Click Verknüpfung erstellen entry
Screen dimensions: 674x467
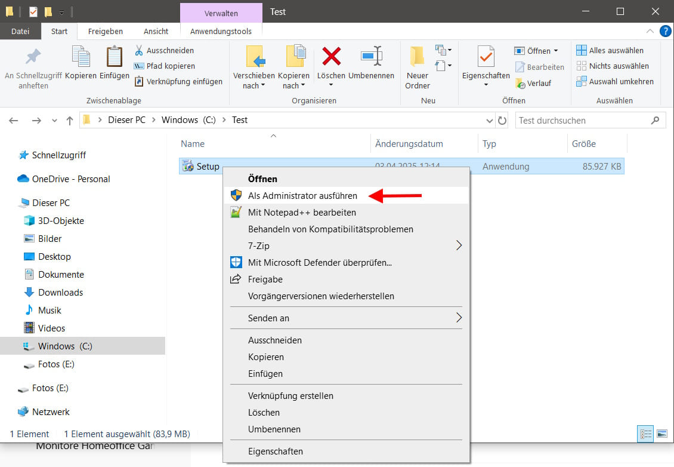point(290,395)
